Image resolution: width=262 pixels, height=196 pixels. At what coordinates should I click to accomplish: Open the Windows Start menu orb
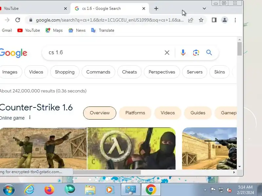9,190
